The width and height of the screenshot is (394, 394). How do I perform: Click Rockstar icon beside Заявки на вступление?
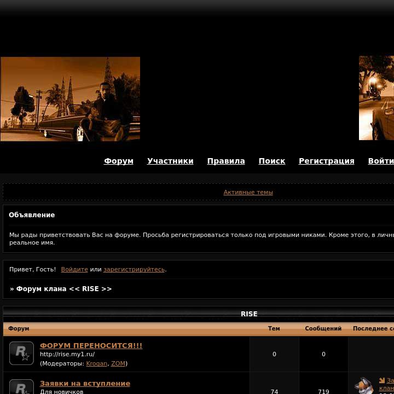(x=21, y=387)
